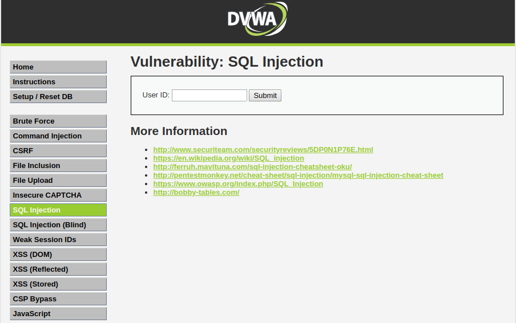Viewport: 516px width, 323px height.
Task: Click inside the User ID field
Action: [x=209, y=96]
